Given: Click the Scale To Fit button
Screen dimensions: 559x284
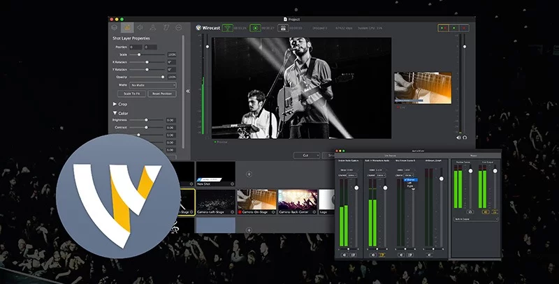Looking at the screenshot, I should tap(131, 94).
